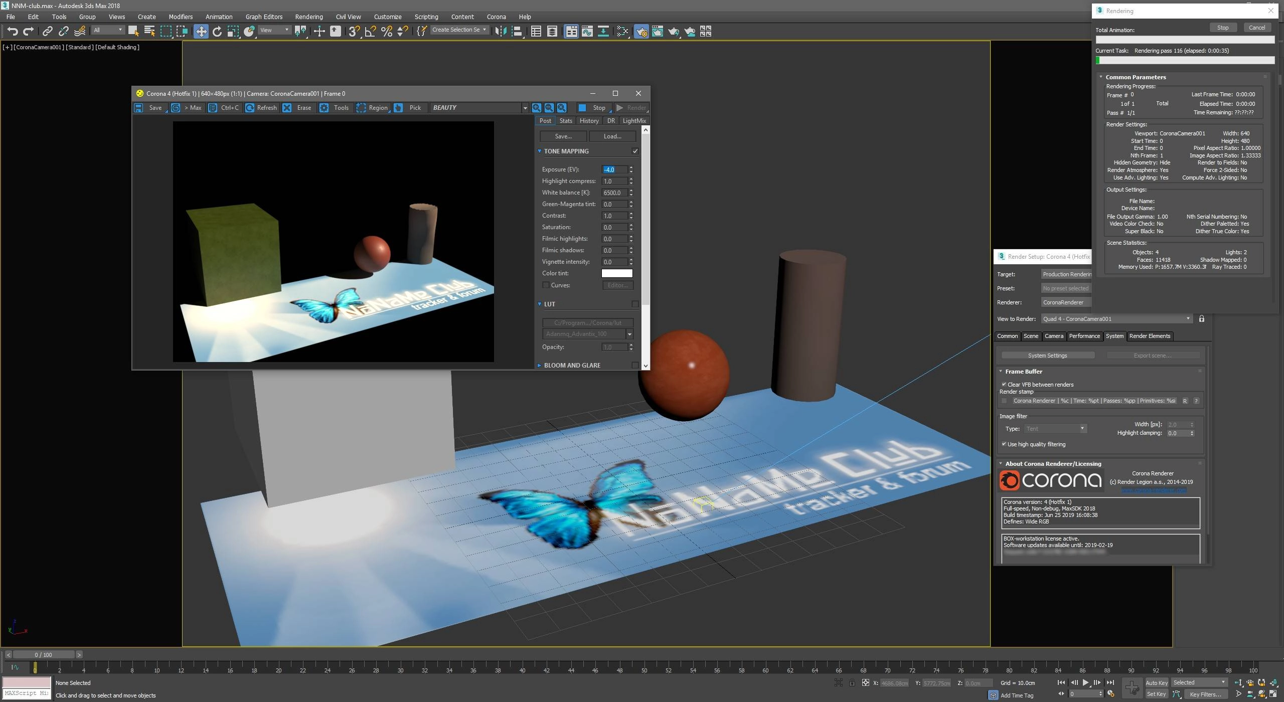Click the 0 / 100 time slider
The height and width of the screenshot is (702, 1284).
click(x=44, y=655)
